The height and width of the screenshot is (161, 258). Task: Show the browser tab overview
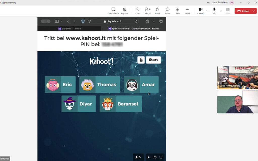pos(161,21)
